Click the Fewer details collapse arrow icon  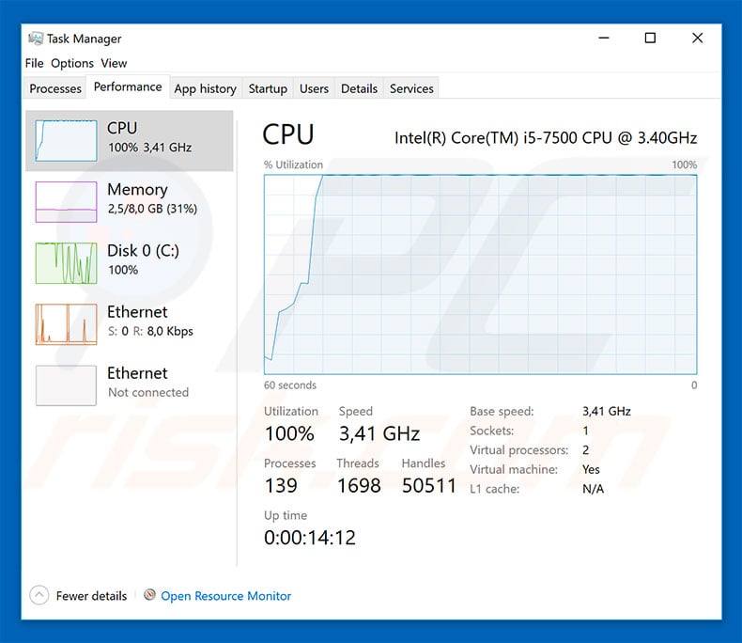(39, 595)
